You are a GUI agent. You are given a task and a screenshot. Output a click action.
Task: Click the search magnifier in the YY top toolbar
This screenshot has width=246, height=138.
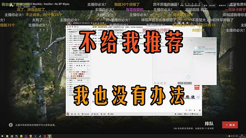pyautogui.click(x=78, y=27)
